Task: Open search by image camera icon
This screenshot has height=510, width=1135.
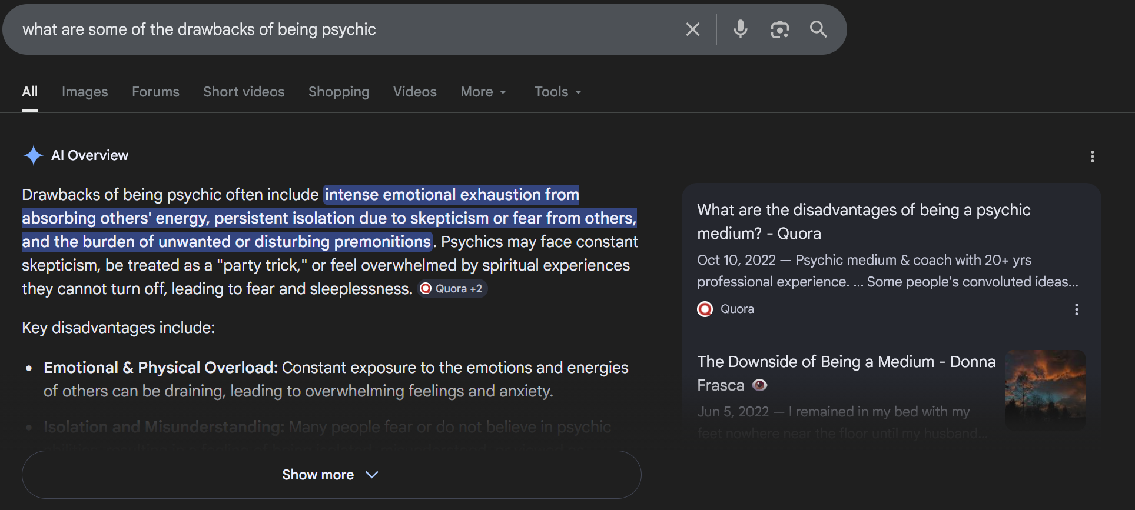Action: [779, 29]
